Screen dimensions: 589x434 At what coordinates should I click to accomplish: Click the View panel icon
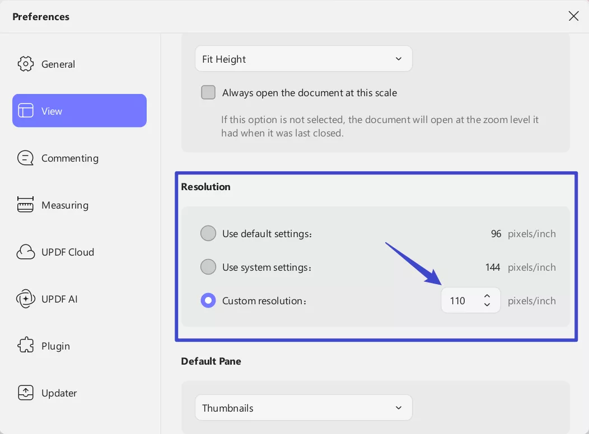(26, 111)
